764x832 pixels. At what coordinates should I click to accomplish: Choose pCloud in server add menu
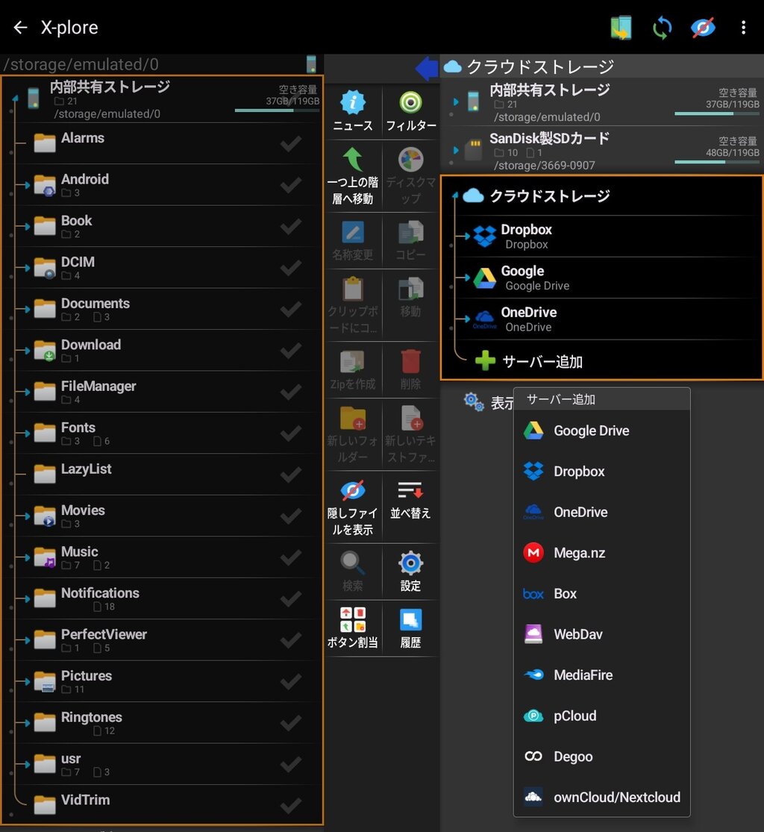pyautogui.click(x=601, y=716)
